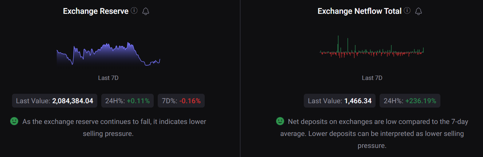
Task: Select the 7D% -0.16% badge
Action: point(181,101)
